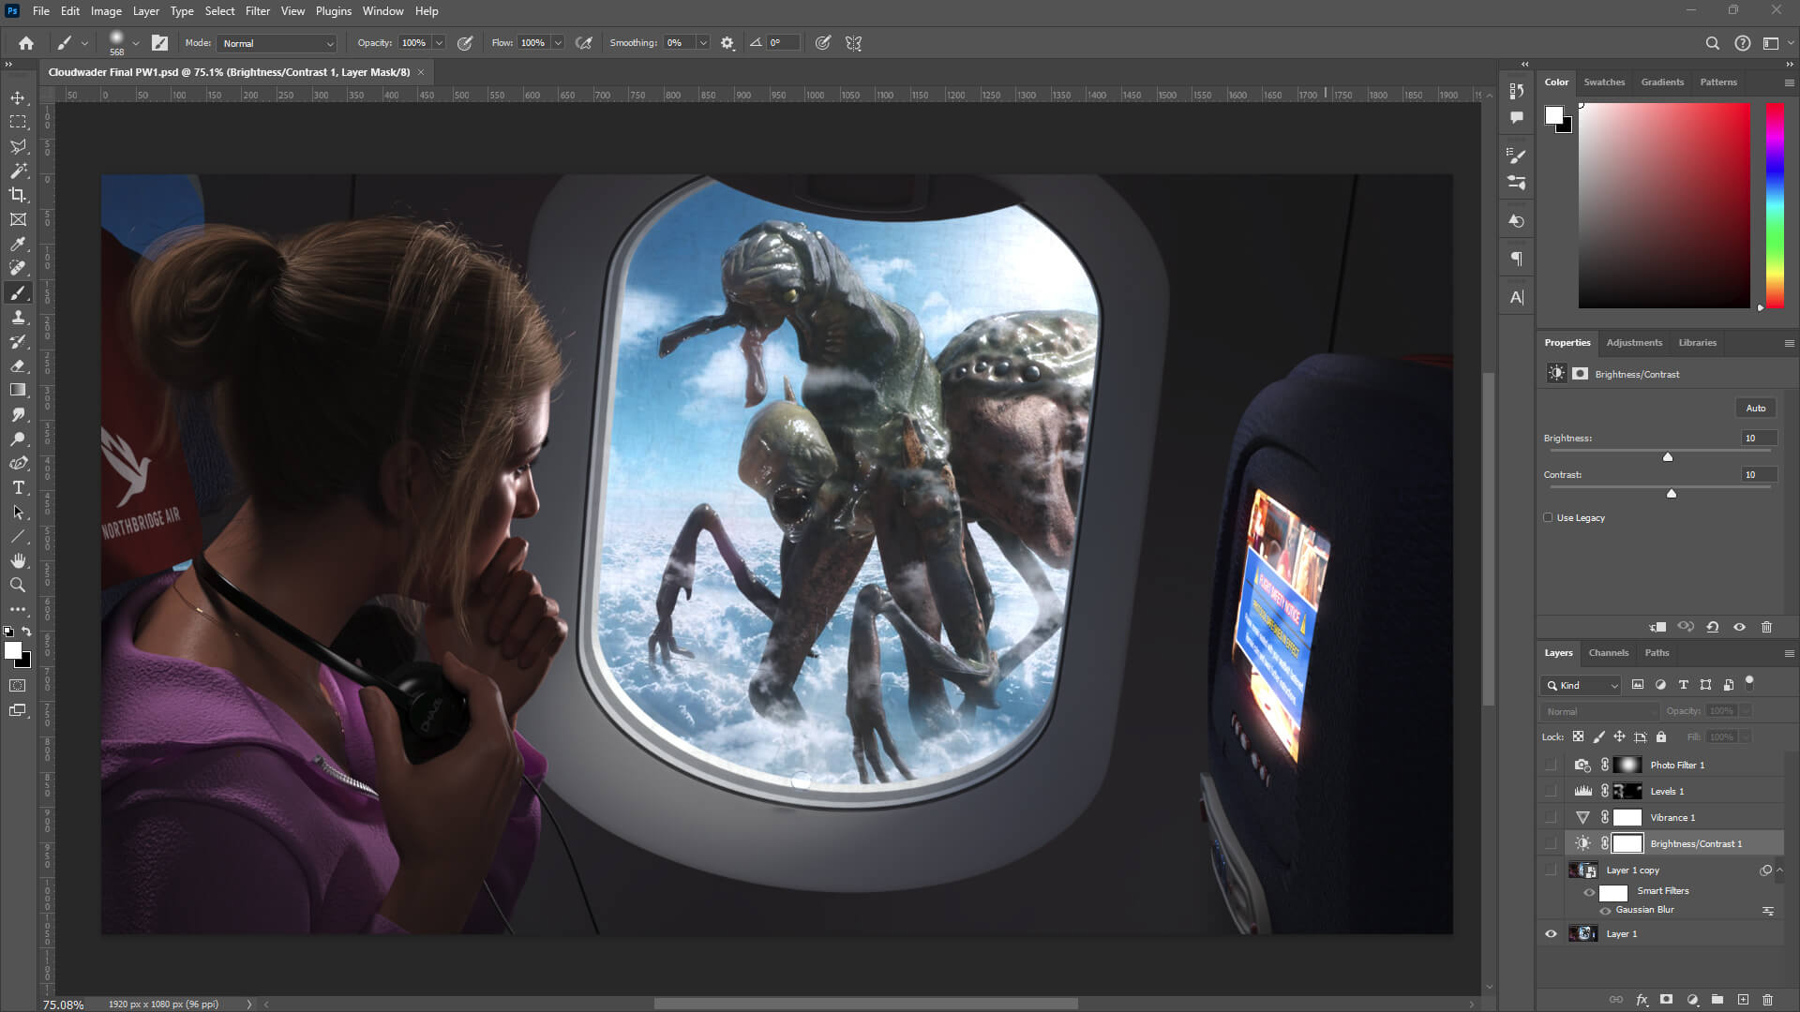Viewport: 1800px width, 1012px height.
Task: Open the layer fx styles menu
Action: tap(1642, 1000)
